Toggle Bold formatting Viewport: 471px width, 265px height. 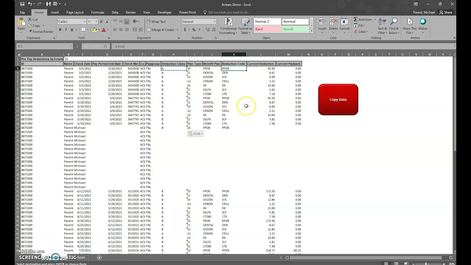pyautogui.click(x=60, y=30)
